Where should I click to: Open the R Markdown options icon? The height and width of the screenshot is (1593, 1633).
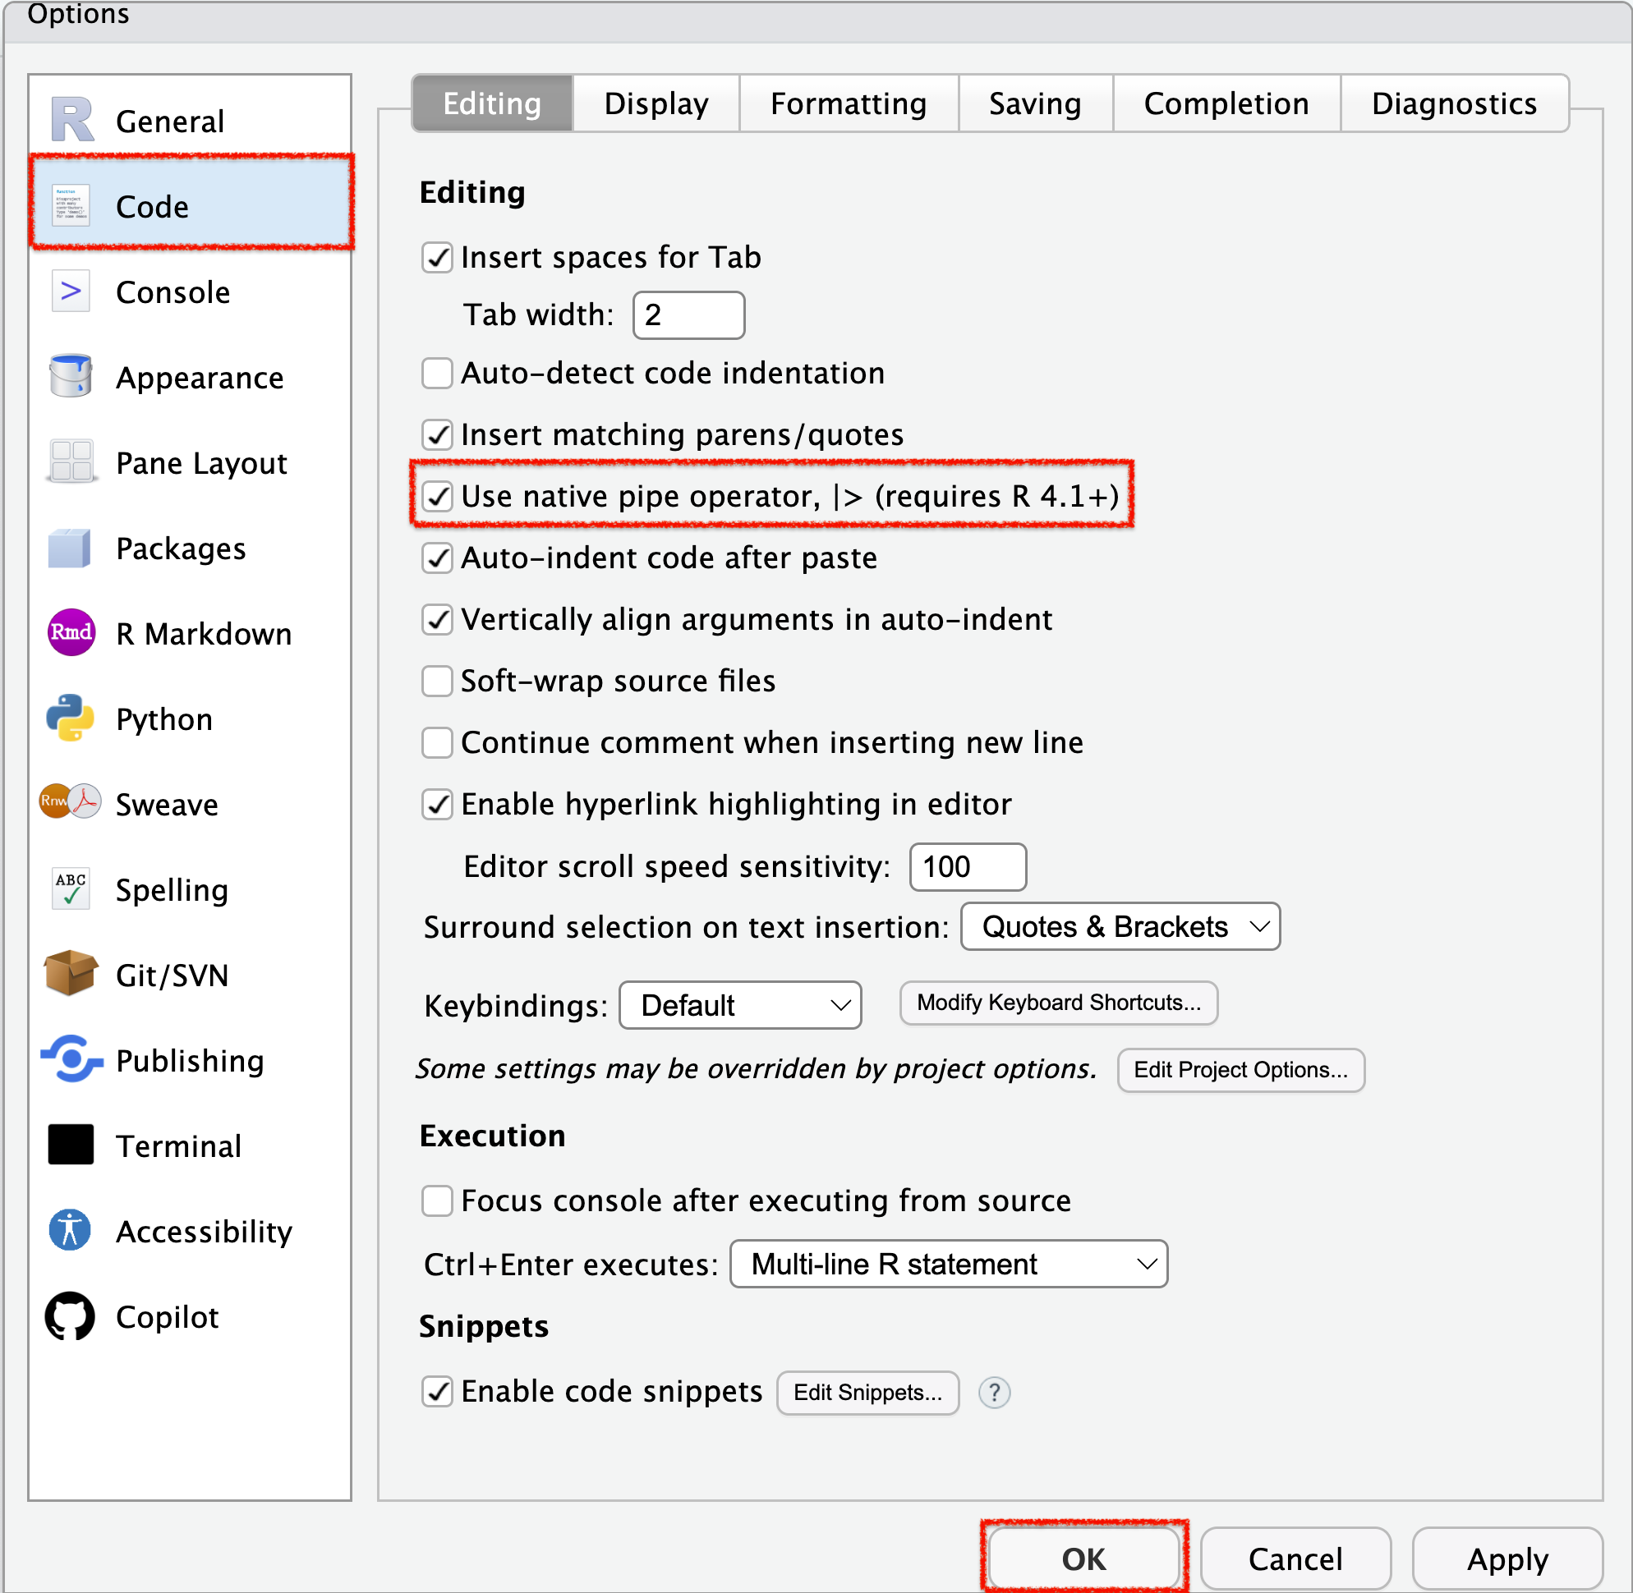71,632
